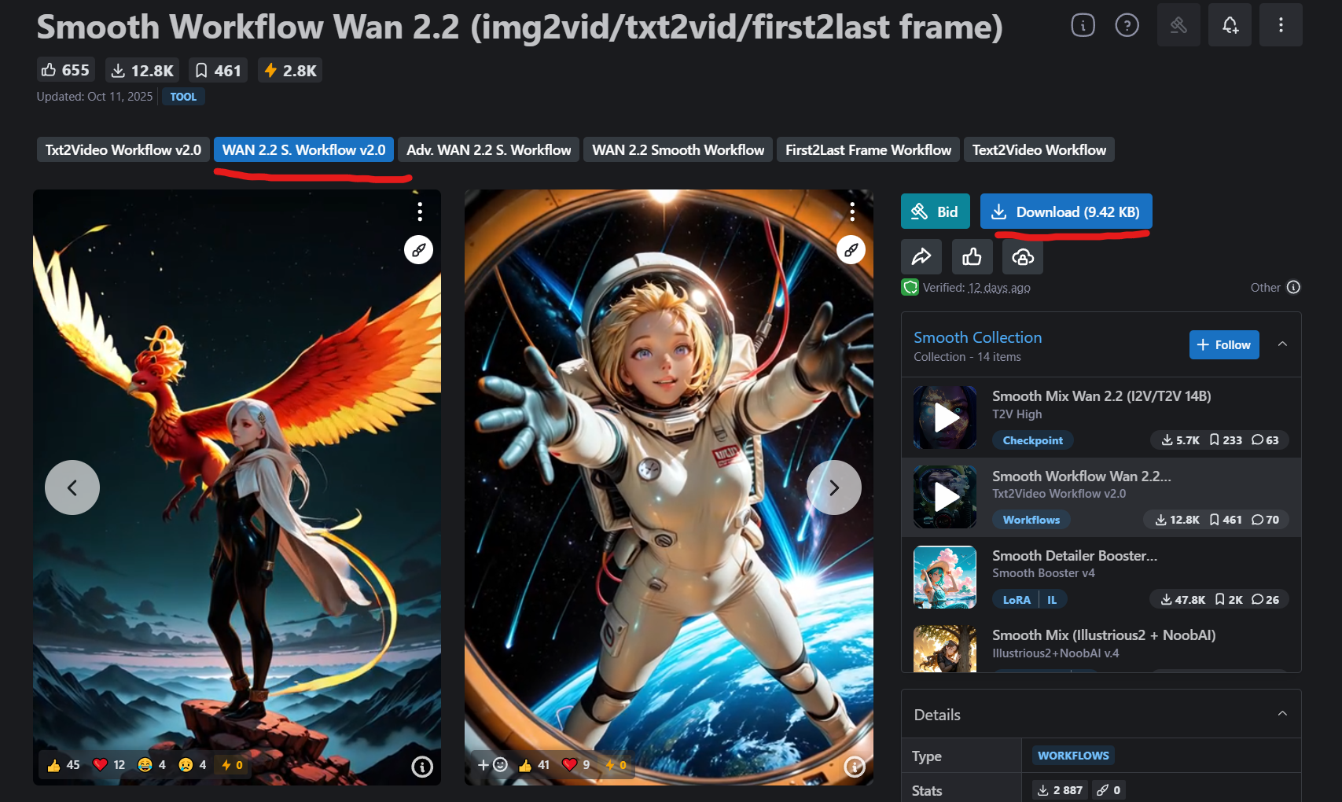Open the three-dot menu in the page header
Screen dimensions: 1342x802
(x=1281, y=25)
